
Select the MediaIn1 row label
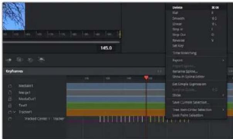[26, 86]
